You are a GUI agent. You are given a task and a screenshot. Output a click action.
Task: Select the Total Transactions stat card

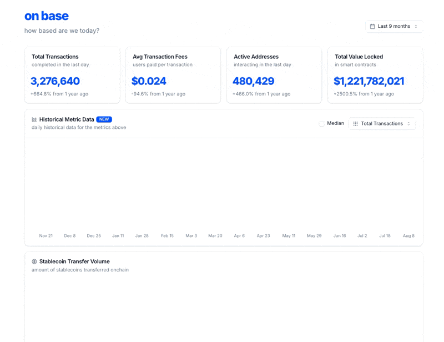72,75
